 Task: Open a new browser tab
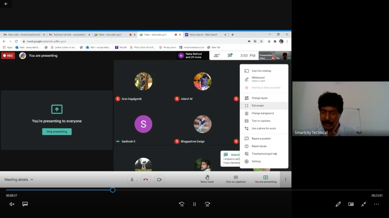232,34
